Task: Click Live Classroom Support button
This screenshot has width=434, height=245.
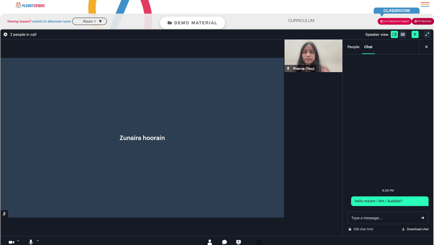Action: coord(395,21)
